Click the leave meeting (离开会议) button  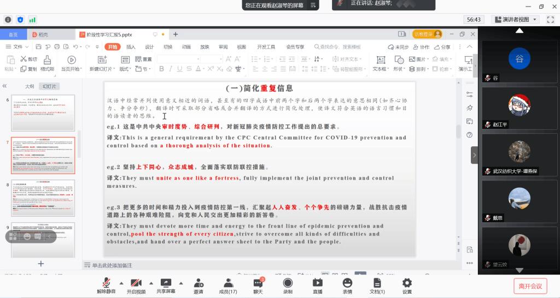click(530, 286)
